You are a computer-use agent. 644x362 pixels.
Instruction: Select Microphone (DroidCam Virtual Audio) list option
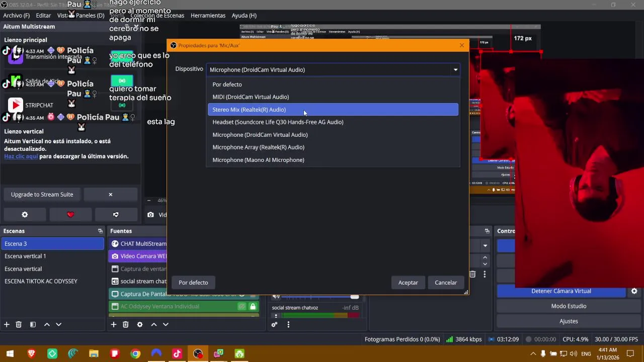(333, 135)
